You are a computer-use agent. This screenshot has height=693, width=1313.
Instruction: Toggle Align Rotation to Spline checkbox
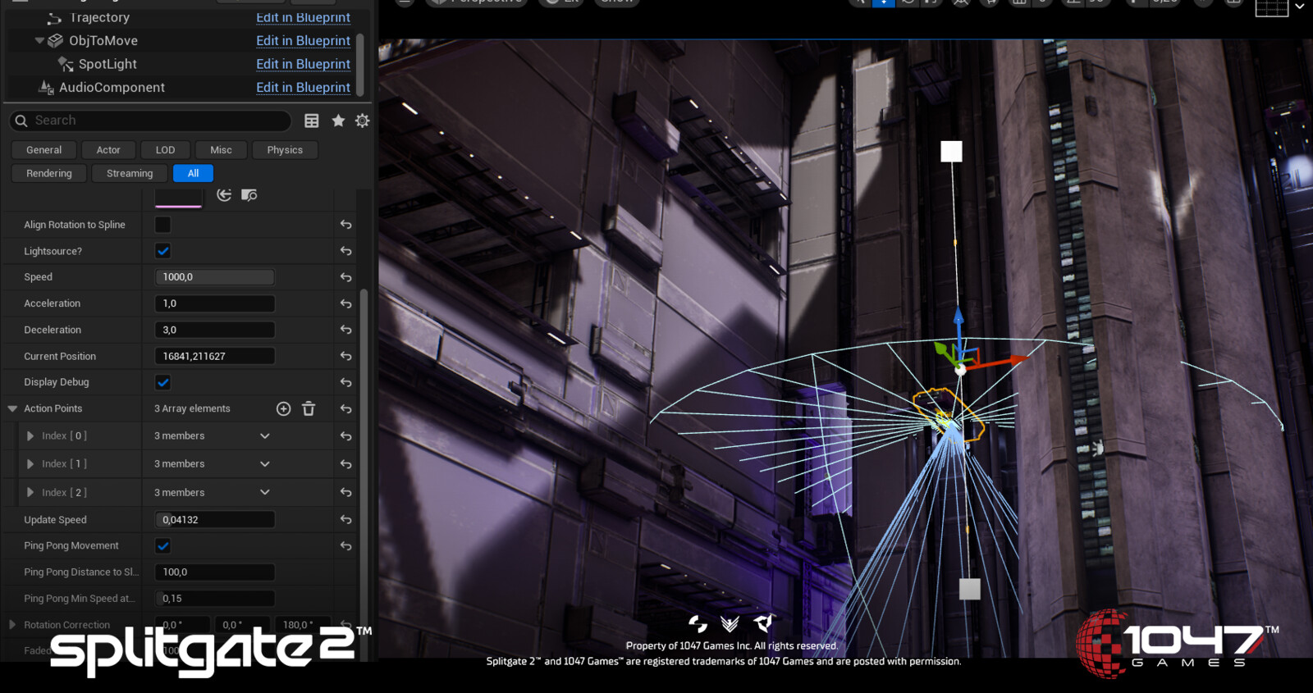(x=162, y=225)
